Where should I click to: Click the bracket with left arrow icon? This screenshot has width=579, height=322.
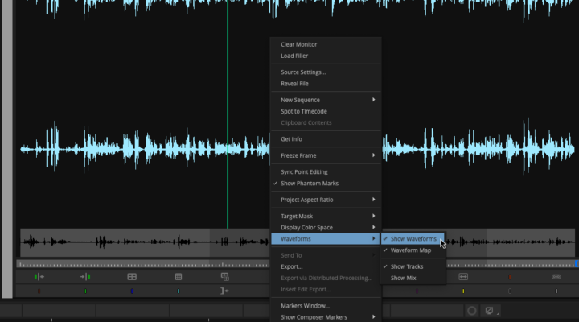[224, 291]
